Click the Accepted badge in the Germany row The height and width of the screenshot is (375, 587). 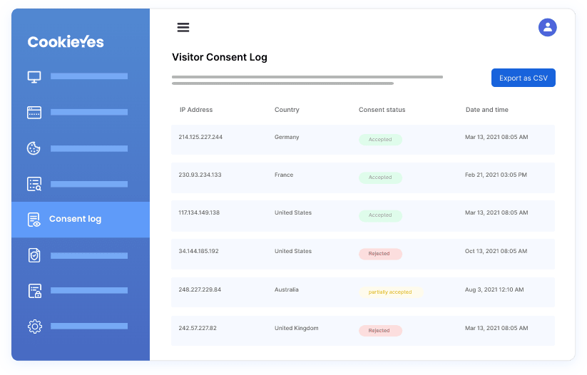tap(380, 140)
